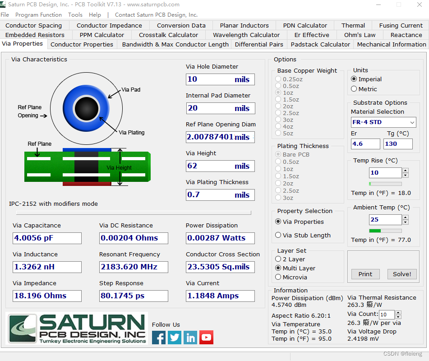This screenshot has width=429, height=361.
Task: Switch to the Conductor Impedance tab
Action: (109, 25)
